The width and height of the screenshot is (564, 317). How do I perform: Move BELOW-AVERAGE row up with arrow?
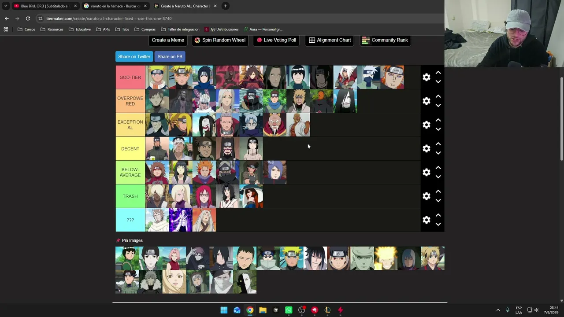pos(438,168)
